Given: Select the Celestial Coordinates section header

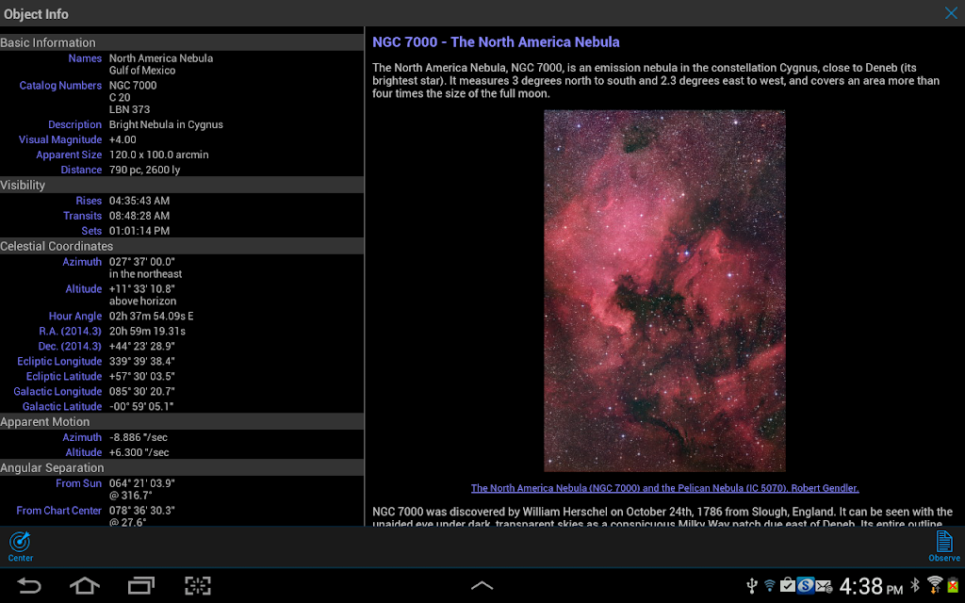Looking at the screenshot, I should [x=182, y=246].
